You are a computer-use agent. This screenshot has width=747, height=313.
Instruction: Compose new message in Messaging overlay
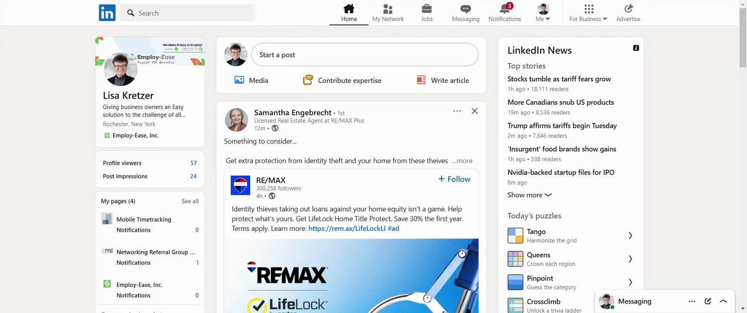point(708,301)
